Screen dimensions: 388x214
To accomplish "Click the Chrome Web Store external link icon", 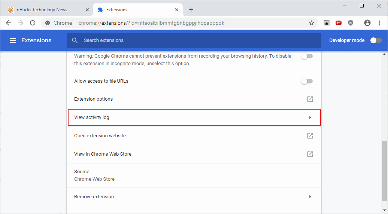I will point(310,154).
